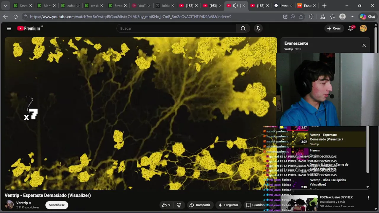Screen dimensions: 379x213
Task: Open the split screen icon in address bar
Action: coord(285,17)
